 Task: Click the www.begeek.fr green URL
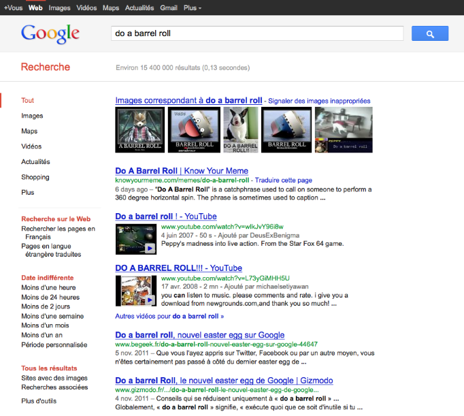(216, 345)
